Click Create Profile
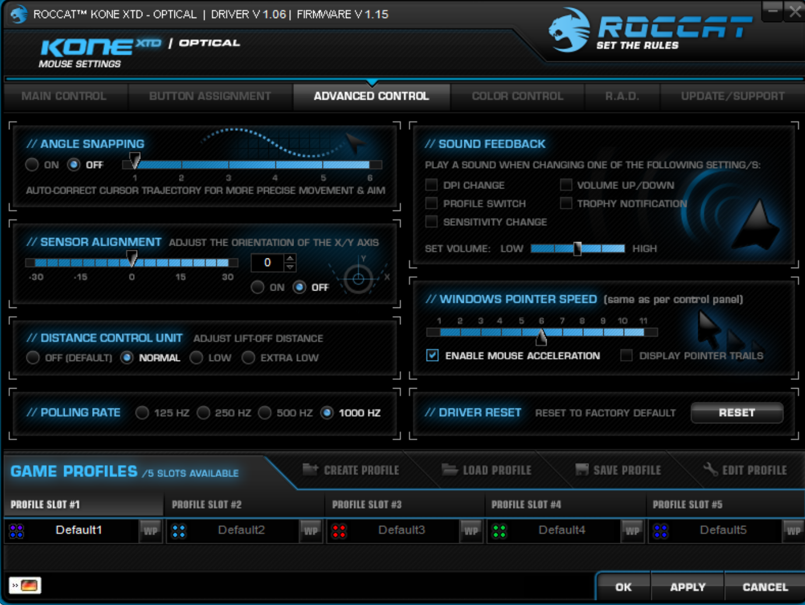Image resolution: width=805 pixels, height=605 pixels. (x=351, y=470)
